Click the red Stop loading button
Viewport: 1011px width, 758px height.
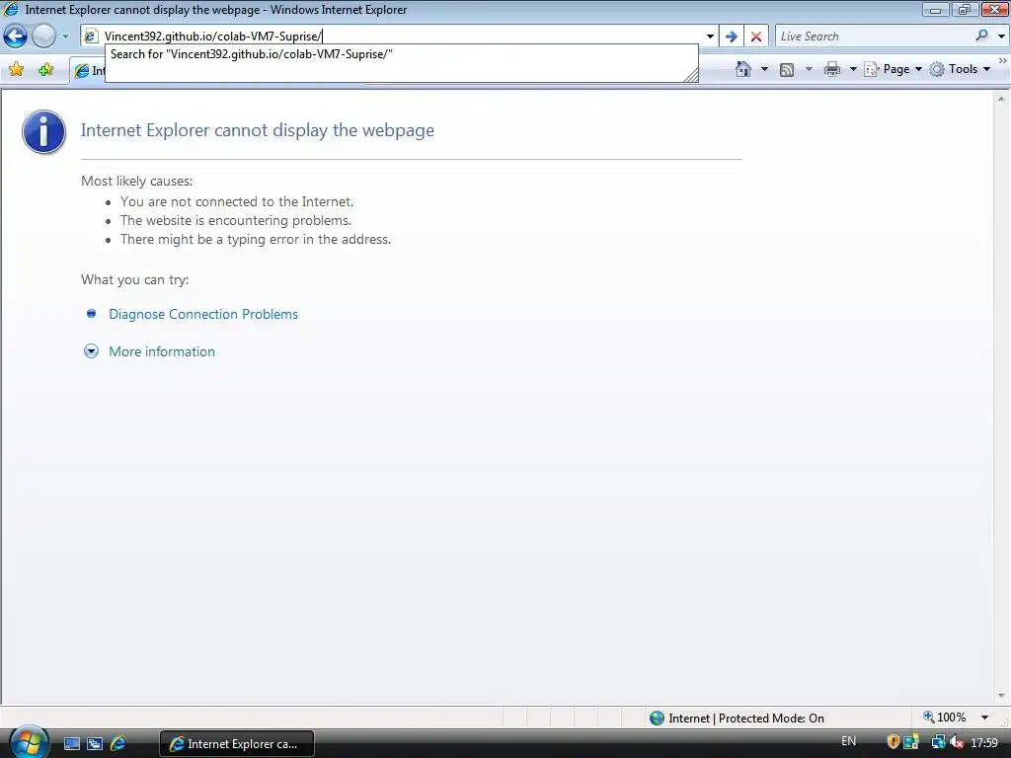coord(755,37)
